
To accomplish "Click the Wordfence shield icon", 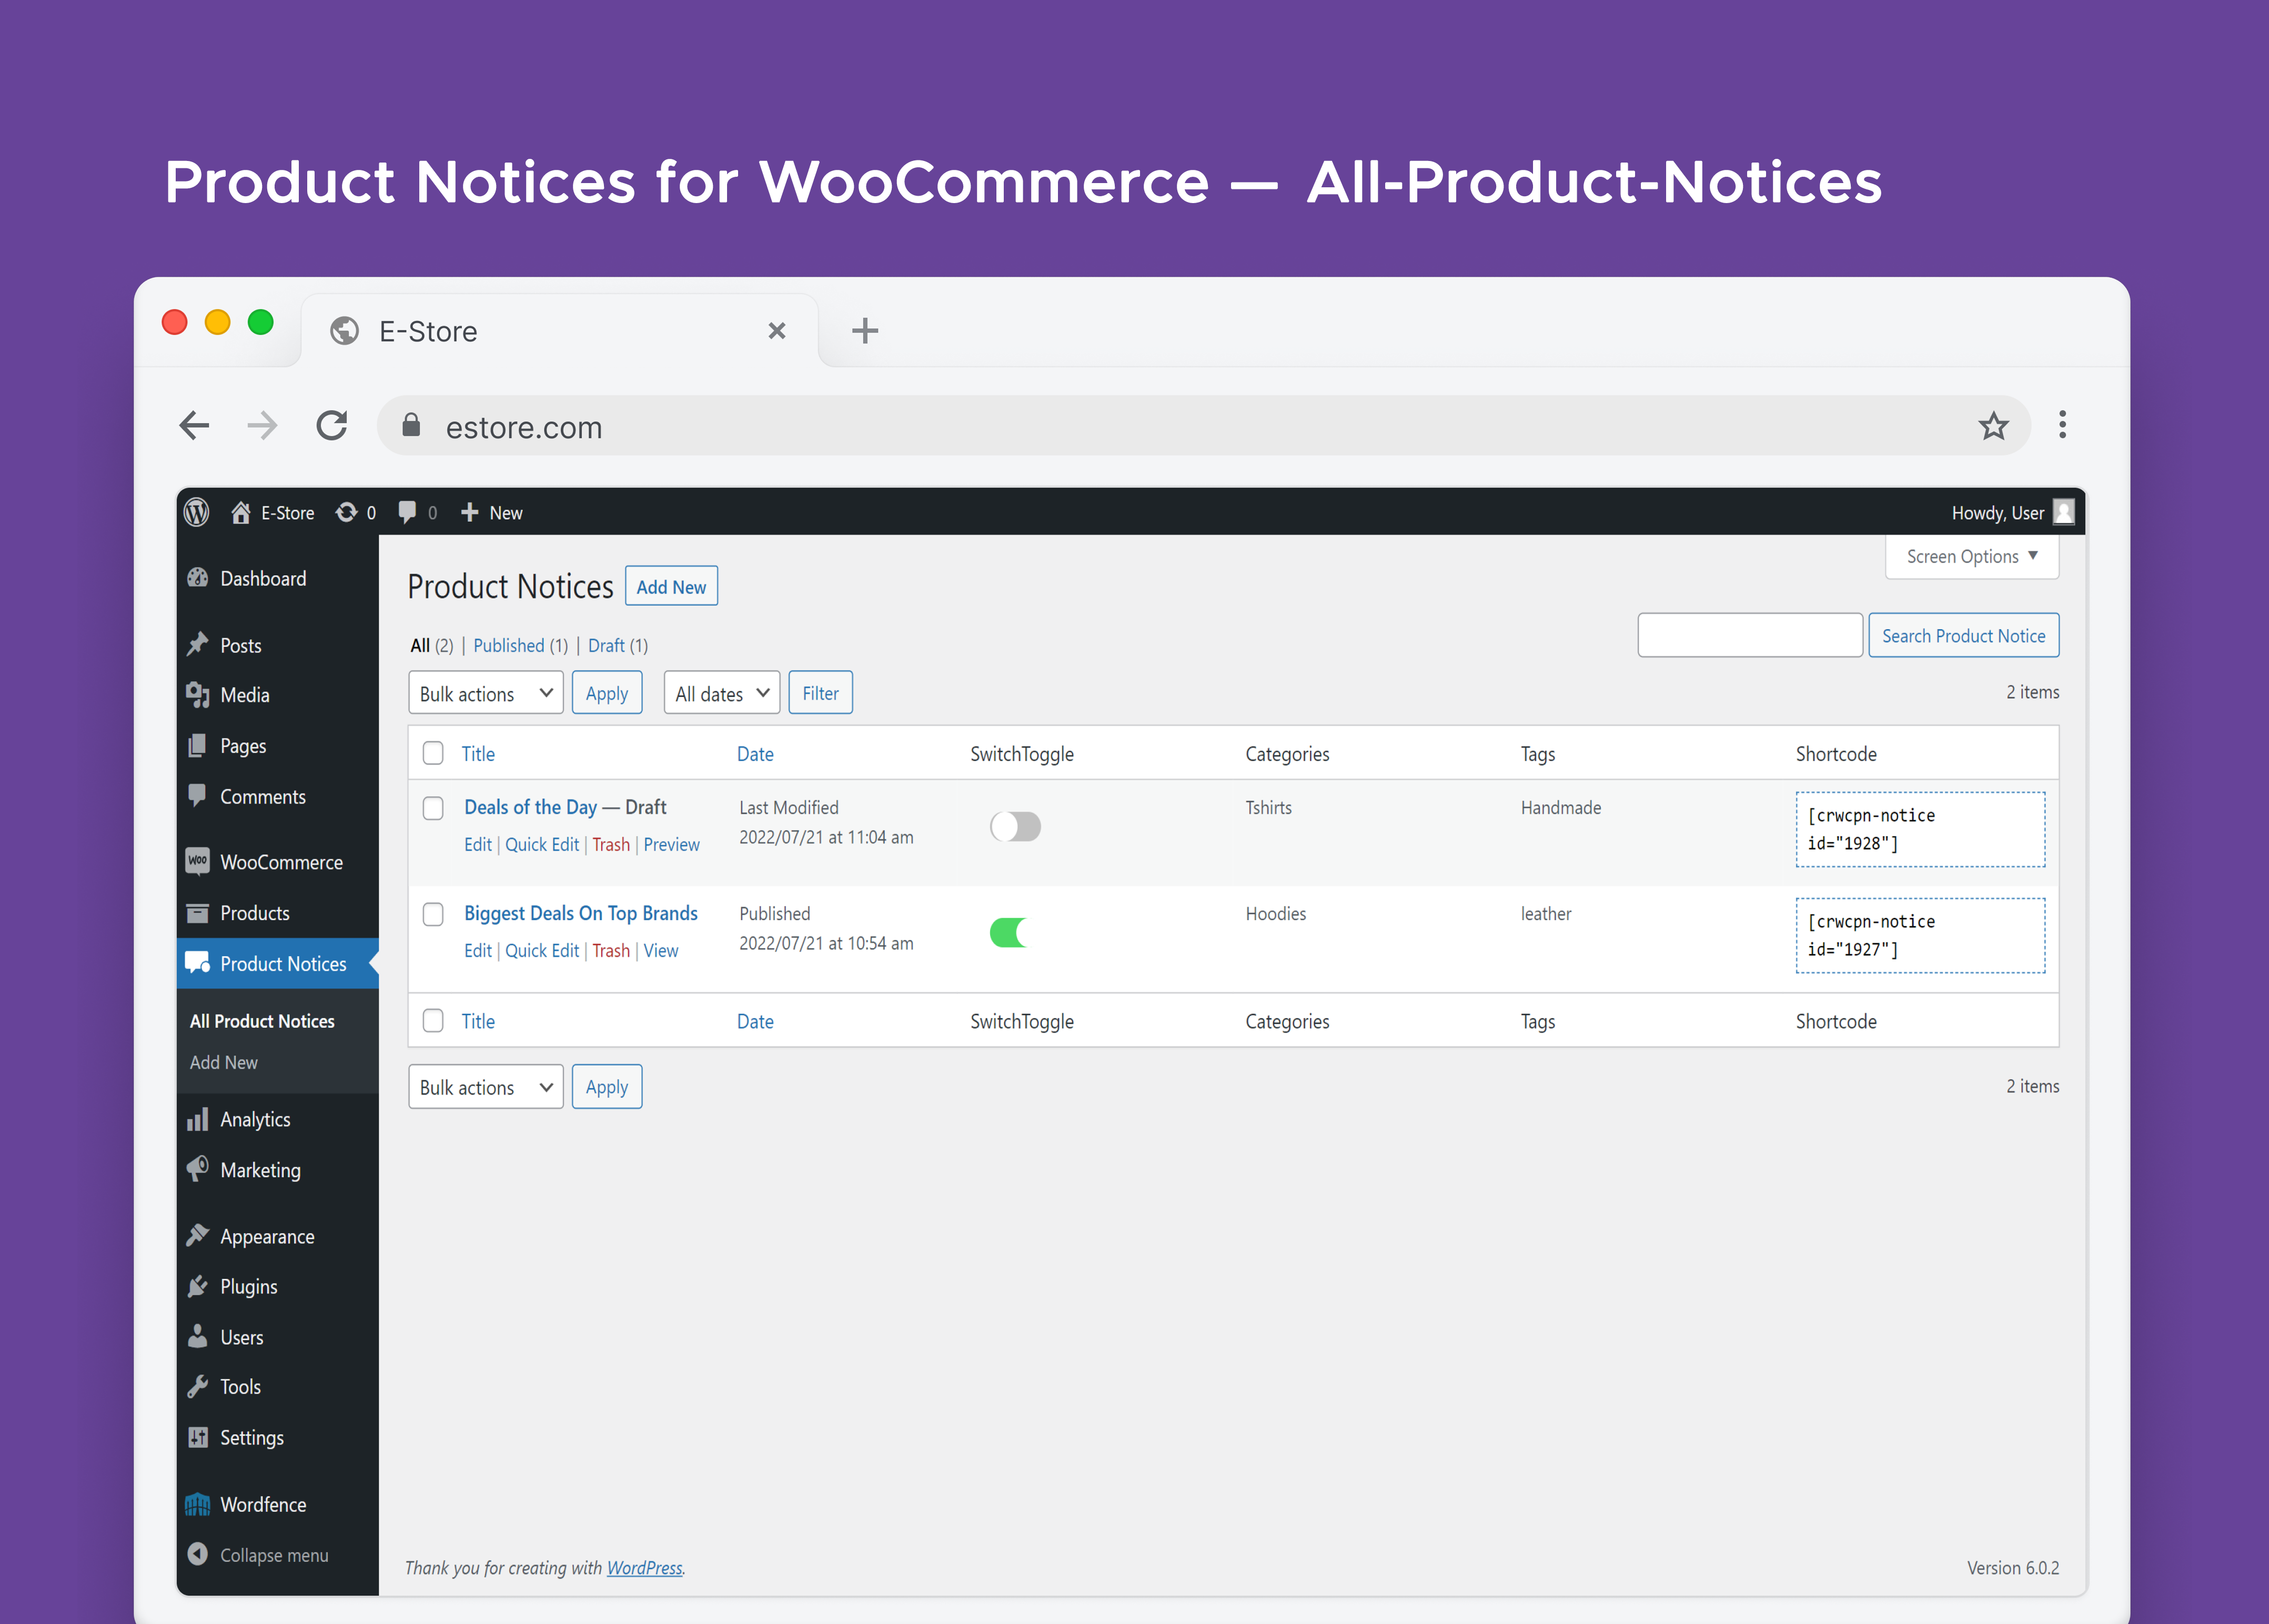I will 197,1504.
